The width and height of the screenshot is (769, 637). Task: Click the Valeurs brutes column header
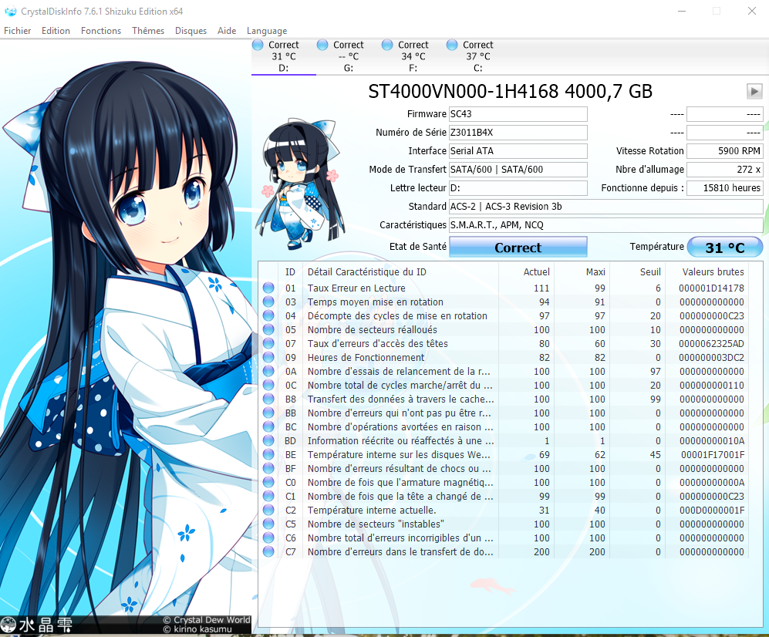coord(713,271)
